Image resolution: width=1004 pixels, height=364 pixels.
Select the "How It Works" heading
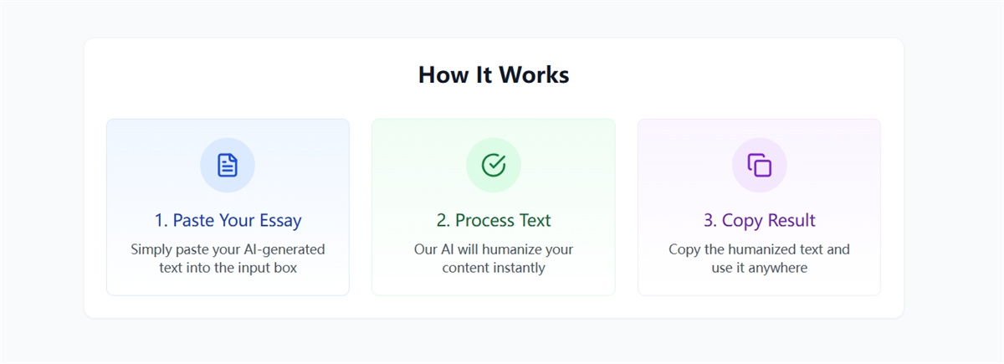click(x=494, y=74)
